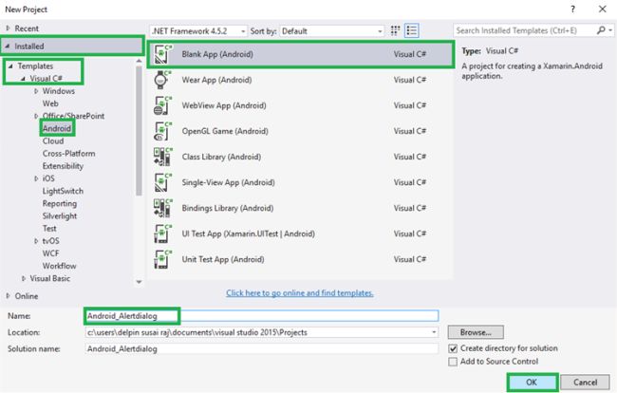
Task: Click the search magnifier icon
Action: 601,30
